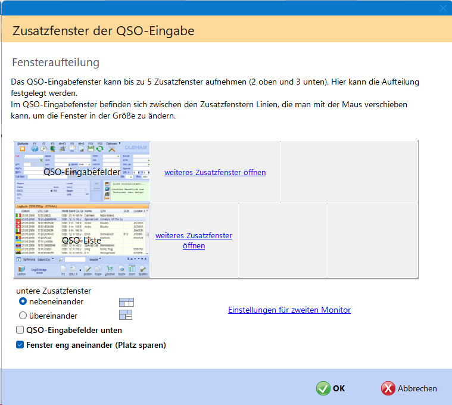This screenshot has width=452, height=405.
Task: Click the QSO-Liste preview thumbnail
Action: point(82,241)
